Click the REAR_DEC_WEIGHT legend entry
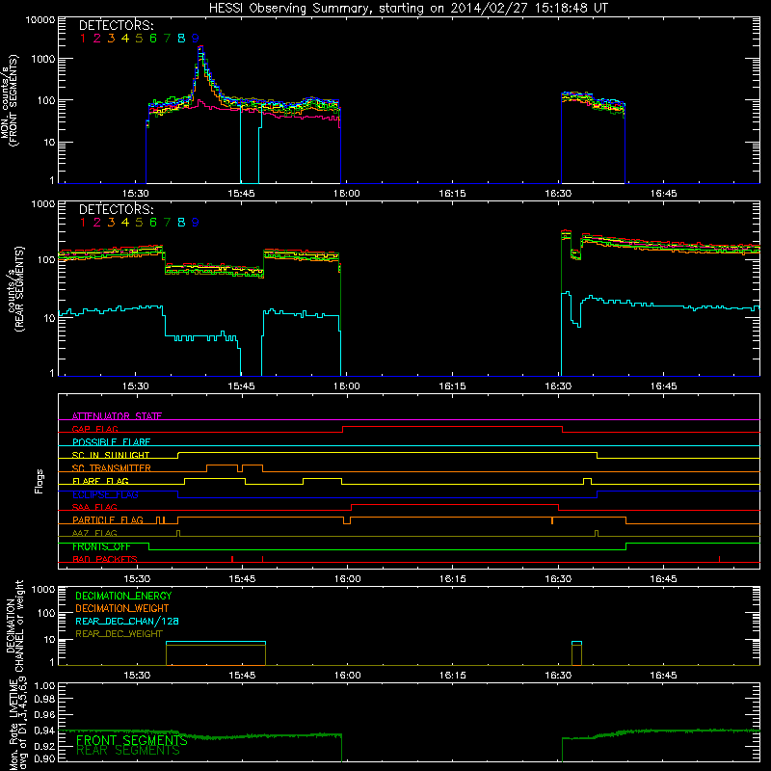This screenshot has height=771, width=771. (x=119, y=634)
